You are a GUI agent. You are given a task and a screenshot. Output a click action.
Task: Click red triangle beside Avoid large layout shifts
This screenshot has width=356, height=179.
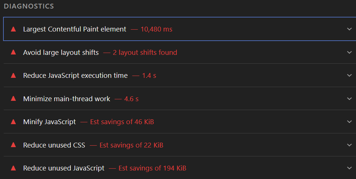click(13, 52)
